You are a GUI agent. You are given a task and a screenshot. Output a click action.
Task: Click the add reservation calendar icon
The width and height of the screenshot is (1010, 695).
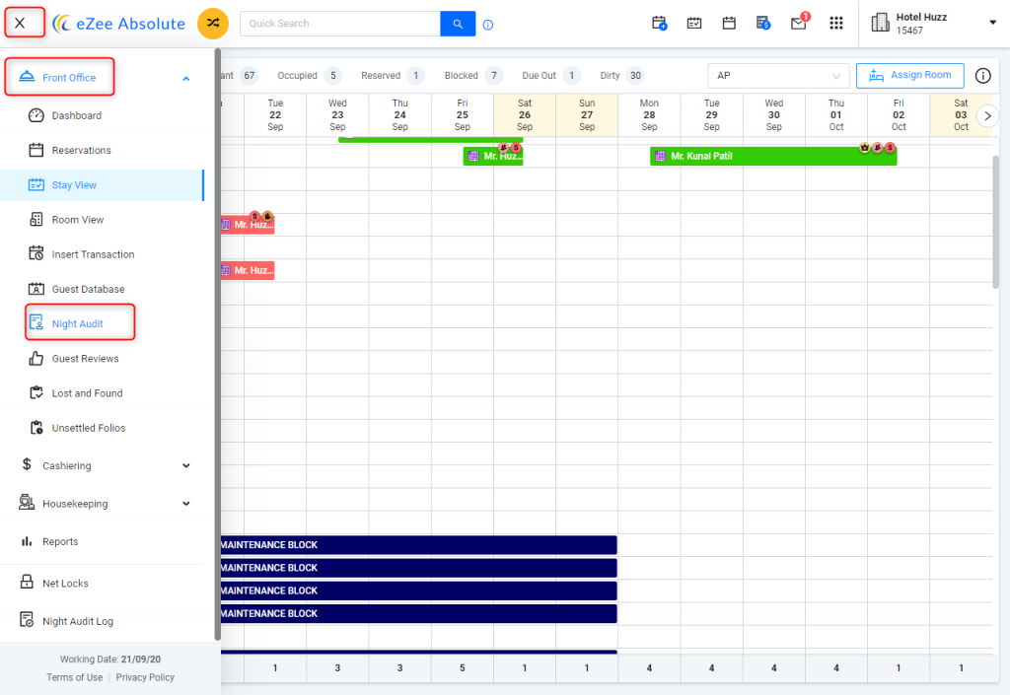click(659, 24)
